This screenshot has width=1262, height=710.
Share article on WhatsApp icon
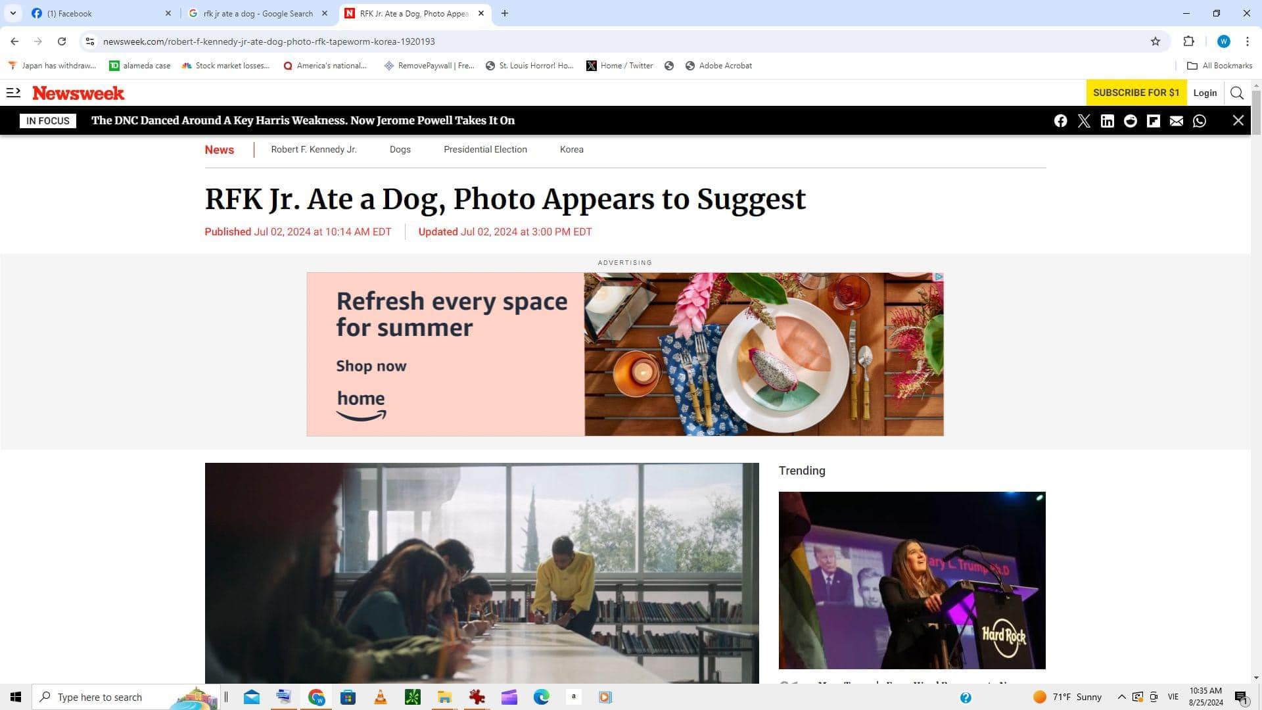(x=1200, y=121)
